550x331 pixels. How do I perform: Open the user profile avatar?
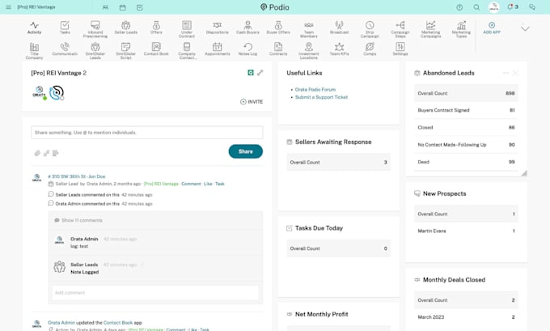494,7
